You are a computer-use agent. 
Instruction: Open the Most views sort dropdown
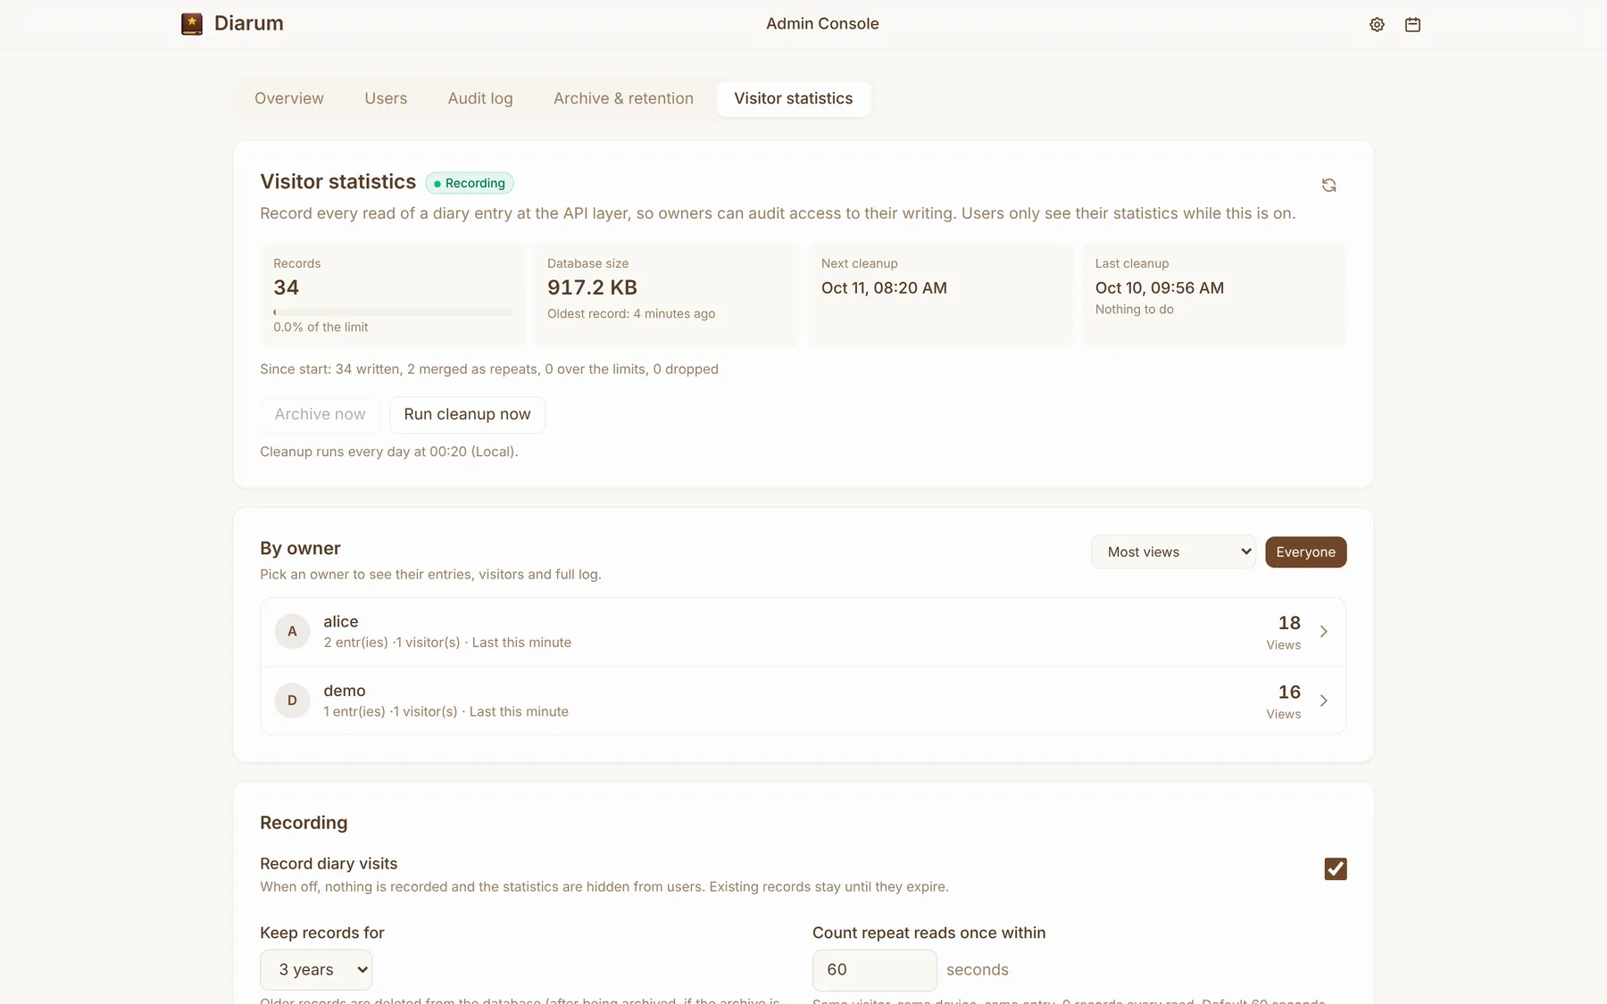click(1173, 552)
